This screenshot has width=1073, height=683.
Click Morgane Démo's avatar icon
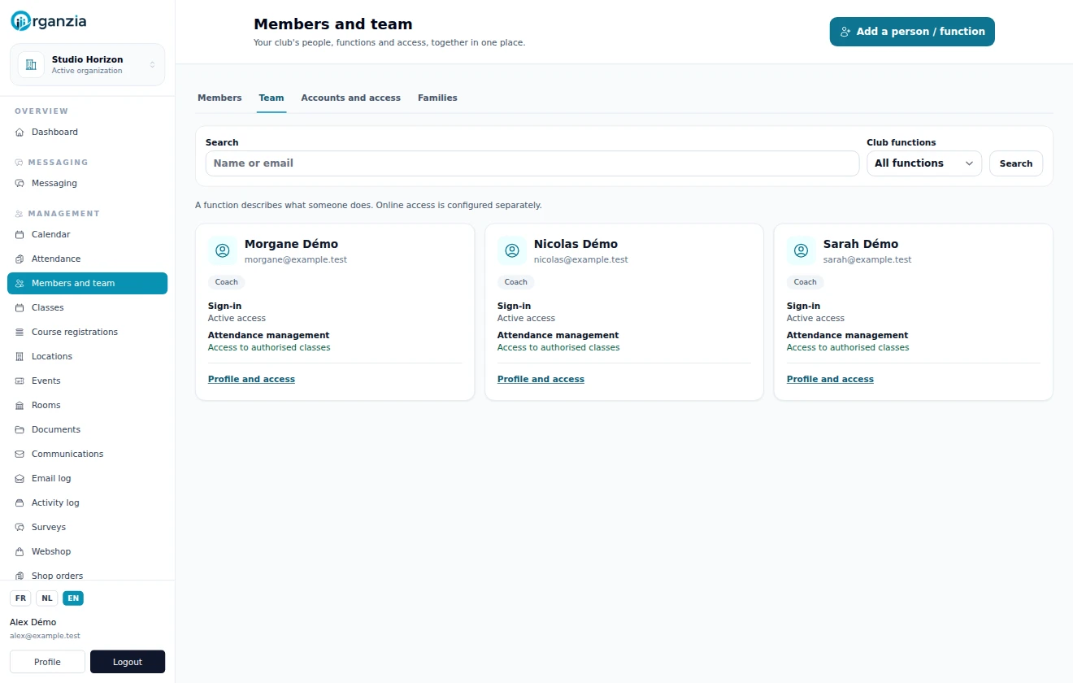pyautogui.click(x=223, y=251)
